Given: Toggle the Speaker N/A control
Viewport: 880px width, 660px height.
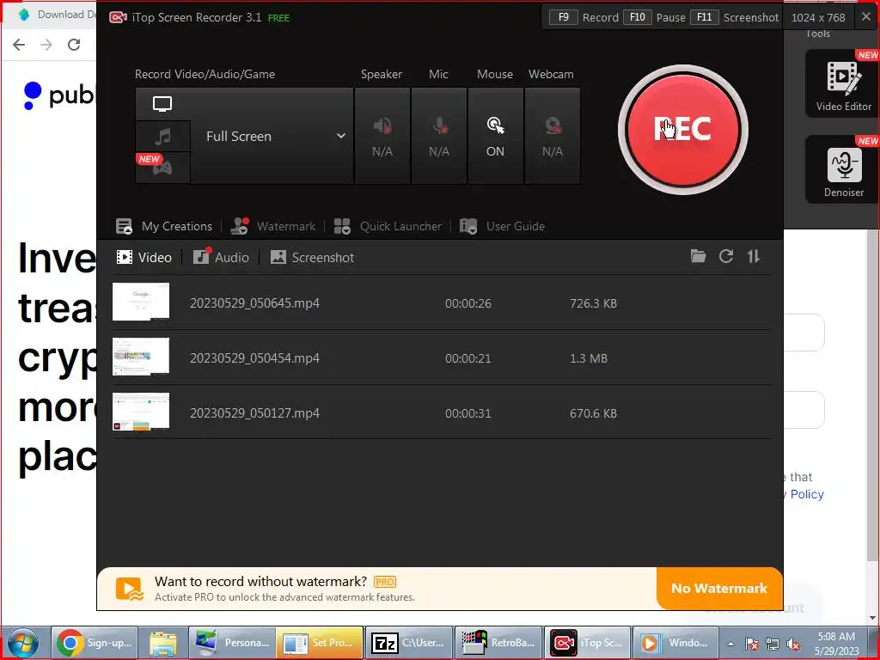Looking at the screenshot, I should tap(382, 136).
